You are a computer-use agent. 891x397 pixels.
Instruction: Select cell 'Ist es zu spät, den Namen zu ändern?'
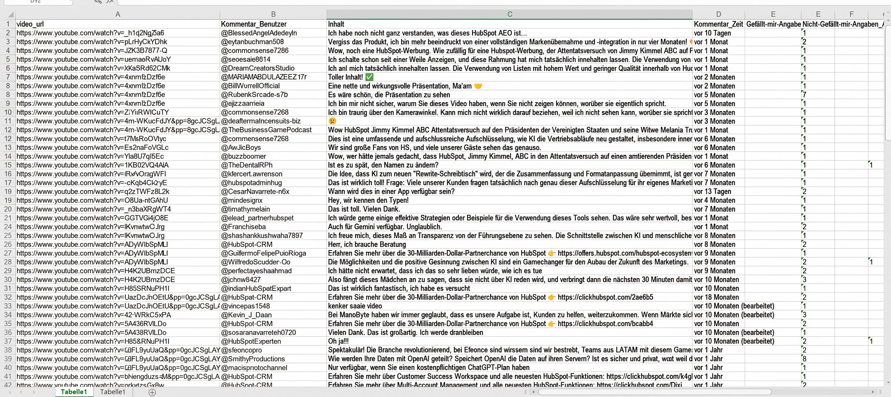pos(510,165)
